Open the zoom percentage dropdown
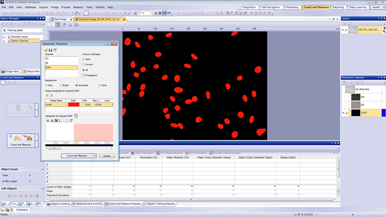Screen dimensions: 386x217 pos(151,13)
